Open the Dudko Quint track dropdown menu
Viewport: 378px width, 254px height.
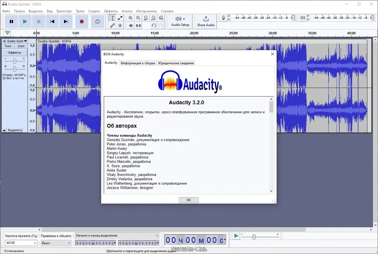click(x=17, y=41)
